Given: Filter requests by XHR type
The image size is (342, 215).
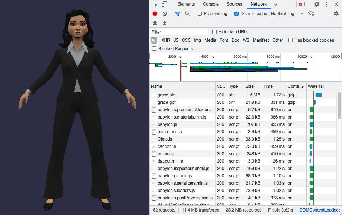Looking at the screenshot, I should (x=165, y=40).
